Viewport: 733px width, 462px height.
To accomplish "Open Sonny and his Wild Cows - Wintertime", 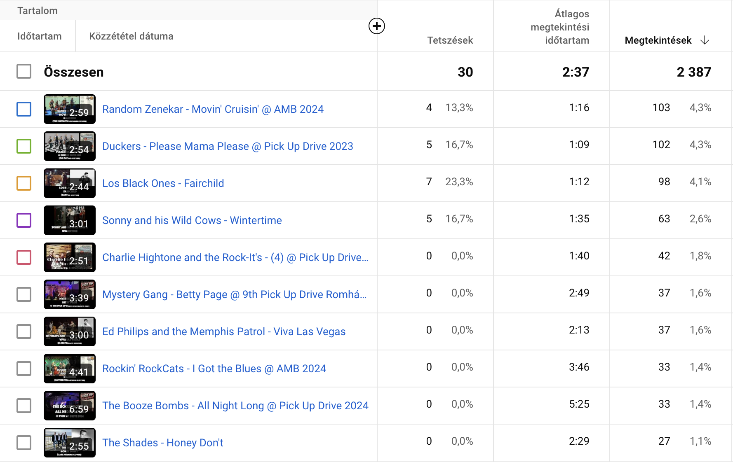I will click(192, 220).
